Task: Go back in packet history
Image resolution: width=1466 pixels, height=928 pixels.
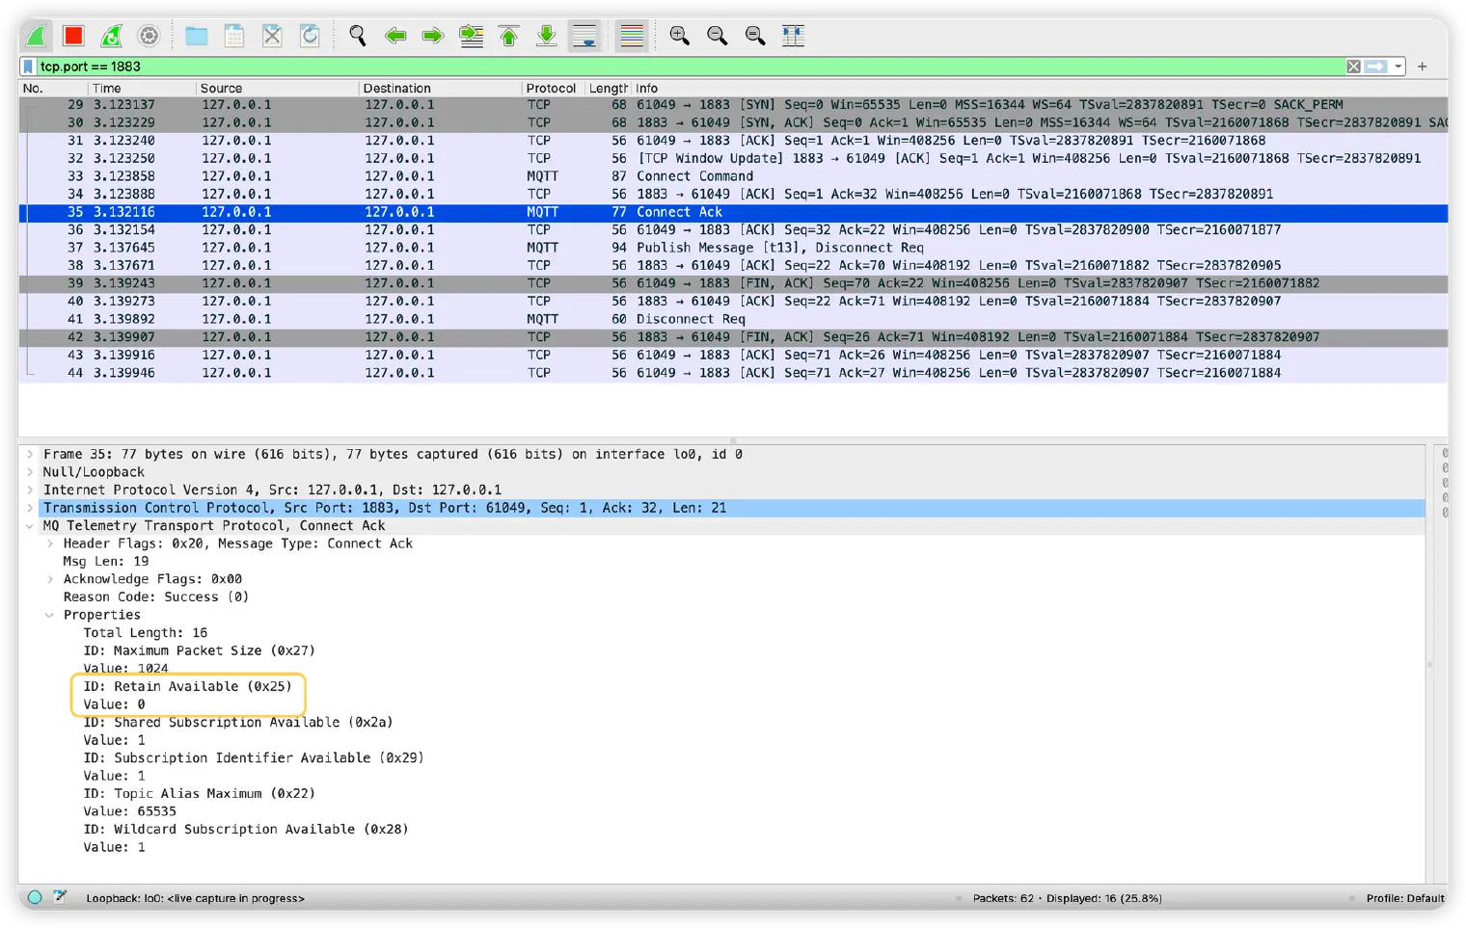Action: tap(395, 36)
